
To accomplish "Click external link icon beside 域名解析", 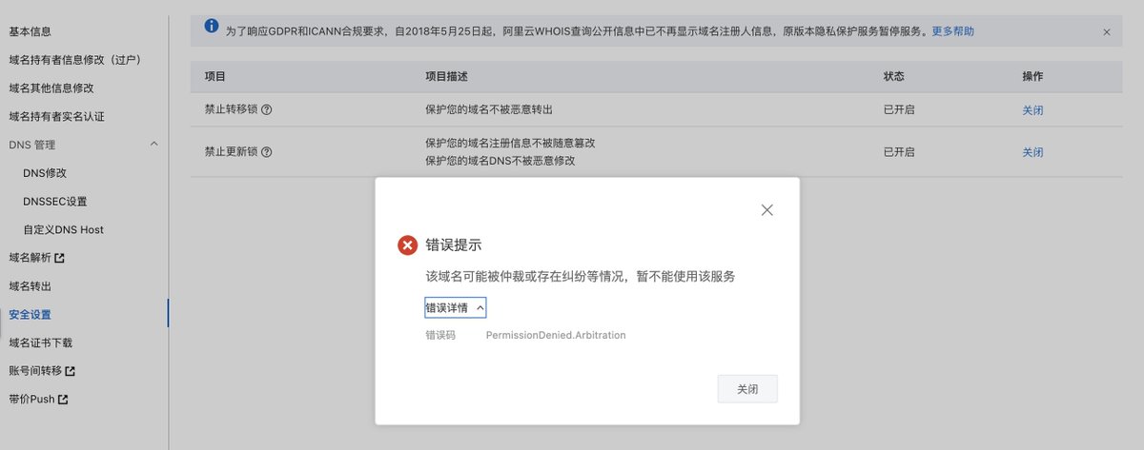I will tap(60, 258).
